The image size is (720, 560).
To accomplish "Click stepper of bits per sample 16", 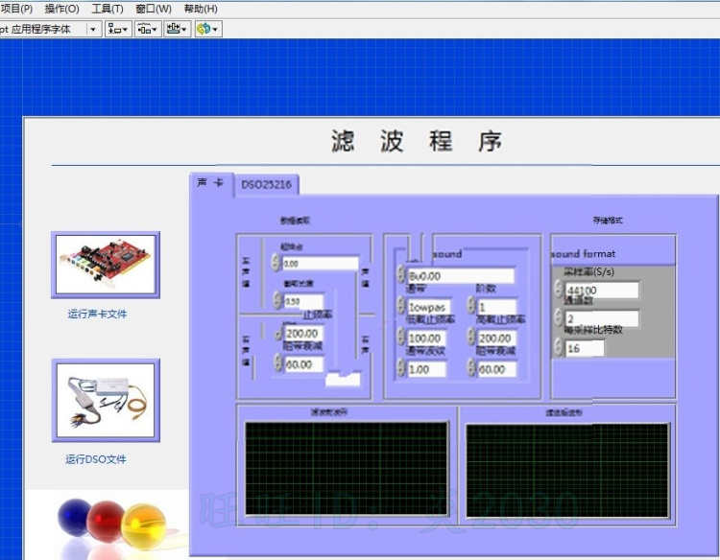I will [559, 347].
